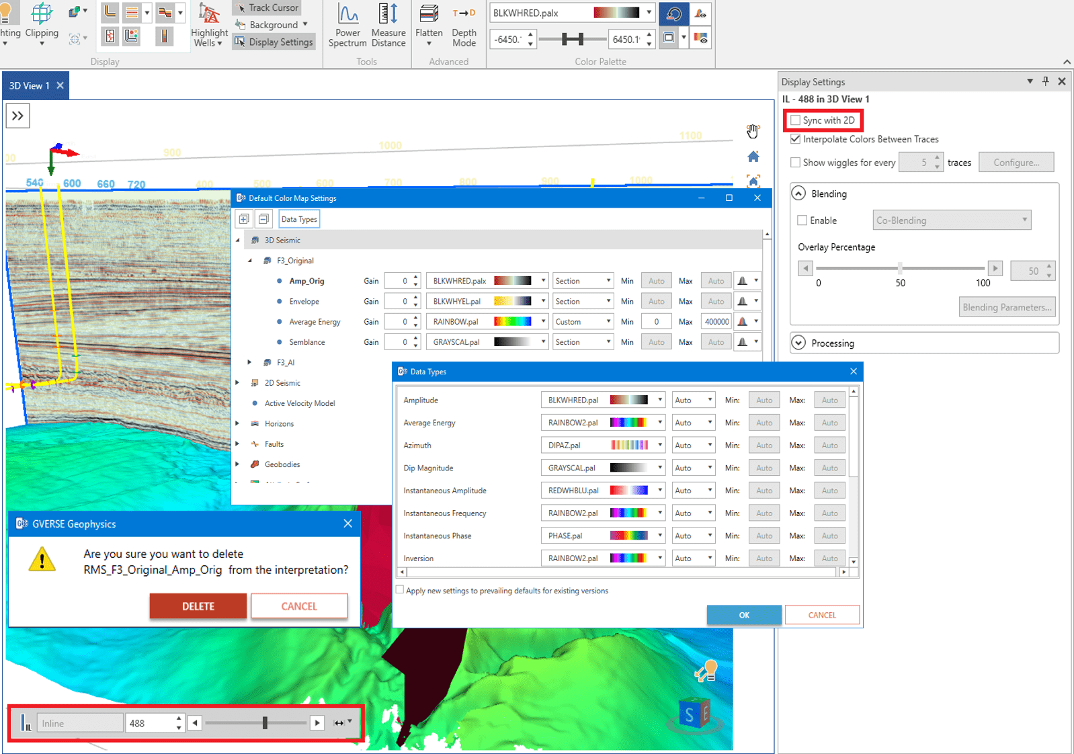This screenshot has width=1074, height=754.
Task: Click the collapse all icon in Color Map Settings
Action: 263,219
